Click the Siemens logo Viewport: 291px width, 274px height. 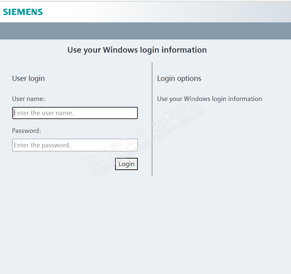(x=23, y=12)
